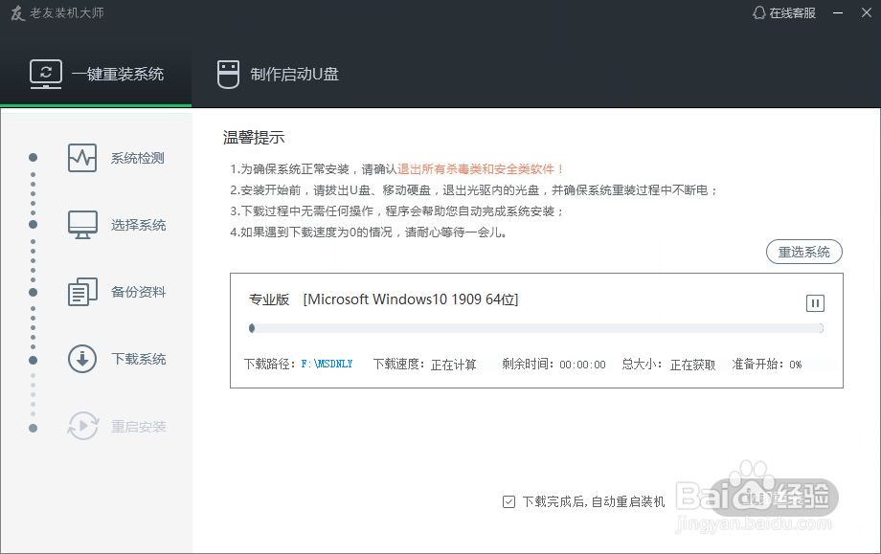Click the orange 退出所有杀毒类和安全类软件 text
This screenshot has height=554, width=881.
click(481, 169)
